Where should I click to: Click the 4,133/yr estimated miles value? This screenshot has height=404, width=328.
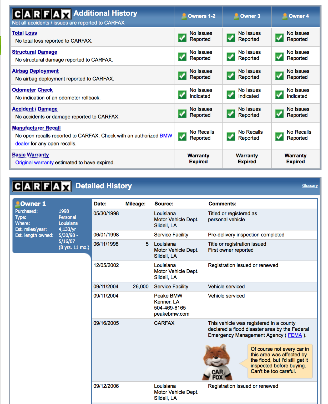[x=67, y=229]
